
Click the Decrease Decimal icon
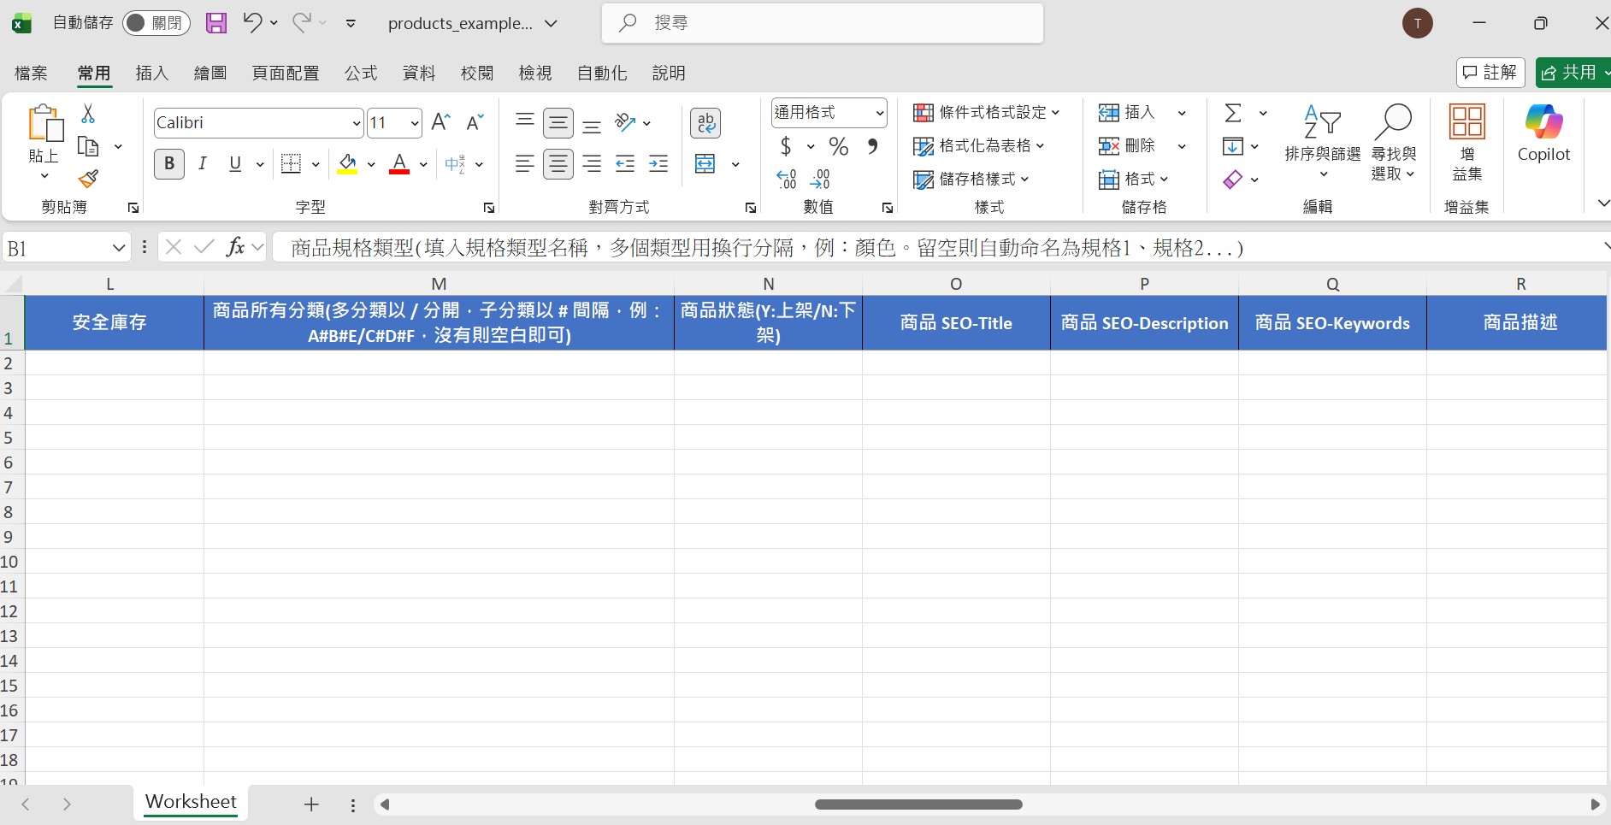pos(820,179)
